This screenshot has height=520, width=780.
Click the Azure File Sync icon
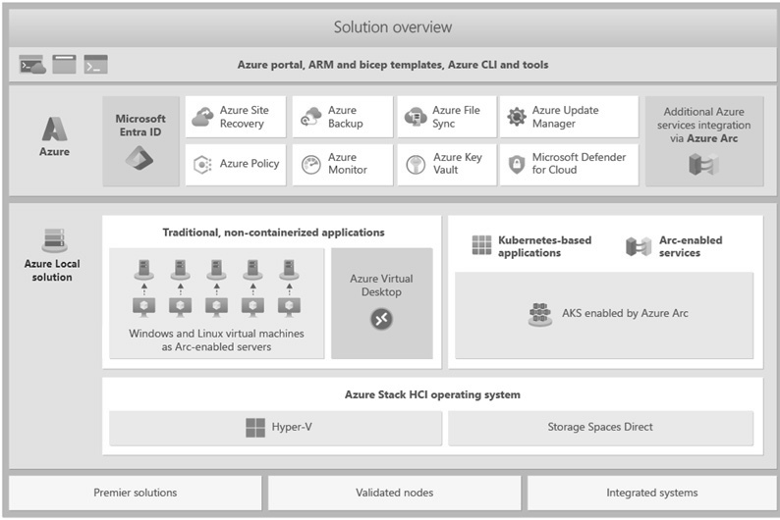416,117
